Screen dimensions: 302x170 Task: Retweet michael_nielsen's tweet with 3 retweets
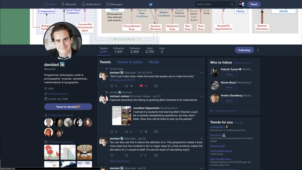127,131
